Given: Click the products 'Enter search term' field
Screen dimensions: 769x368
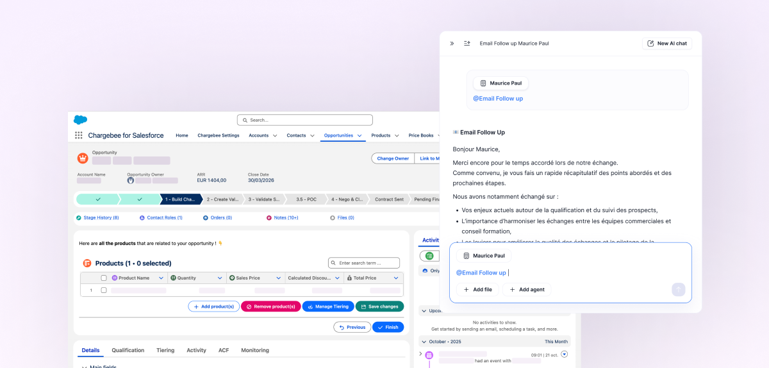Looking at the screenshot, I should click(x=364, y=263).
